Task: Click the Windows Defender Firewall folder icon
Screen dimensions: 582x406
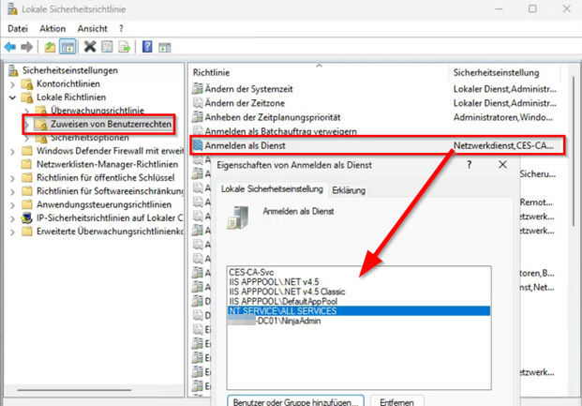Action: pyautogui.click(x=27, y=151)
